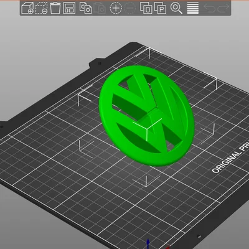
Task: Click the Undo arrow icon
Action: click(x=209, y=7)
